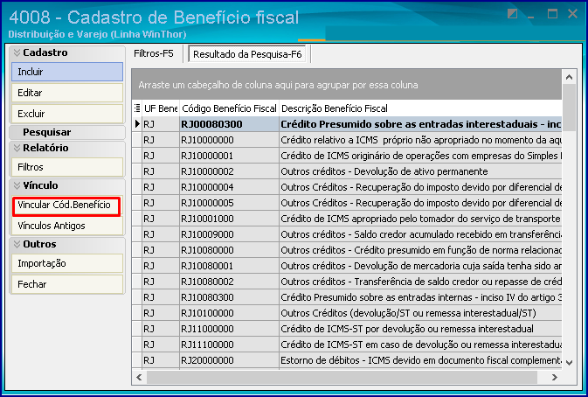Select code cell RJ10080001
Image resolution: width=588 pixels, height=397 pixels.
click(x=229, y=266)
